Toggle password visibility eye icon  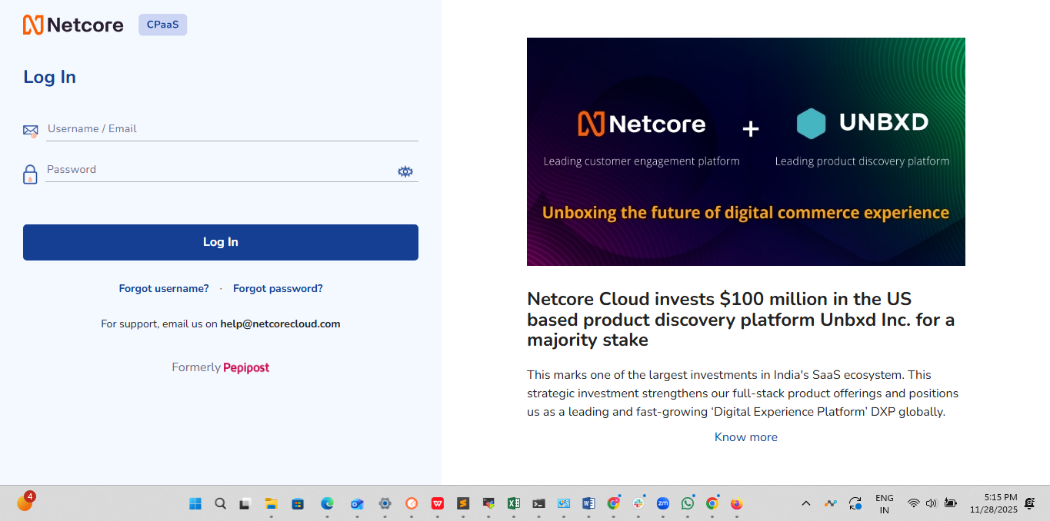coord(405,171)
